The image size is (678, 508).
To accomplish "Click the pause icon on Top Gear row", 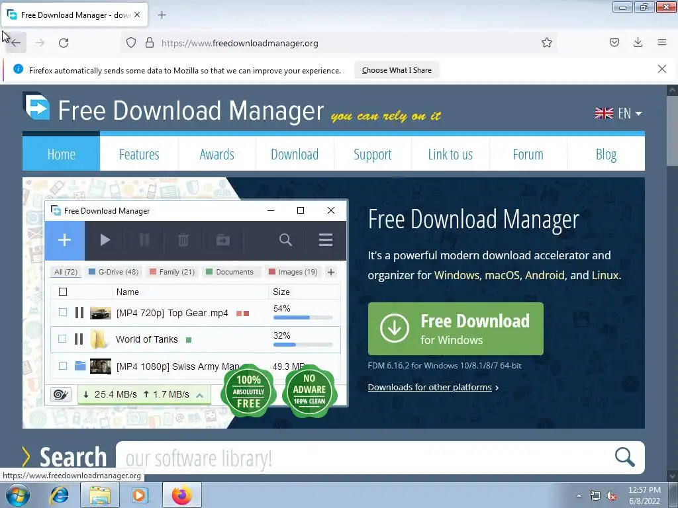I will [x=79, y=312].
